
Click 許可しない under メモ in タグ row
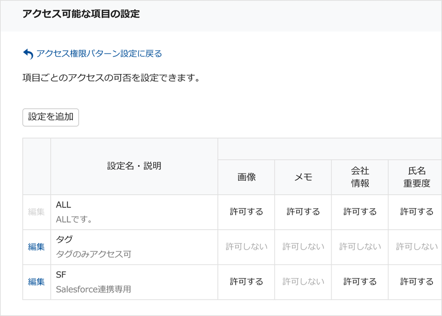coord(303,247)
